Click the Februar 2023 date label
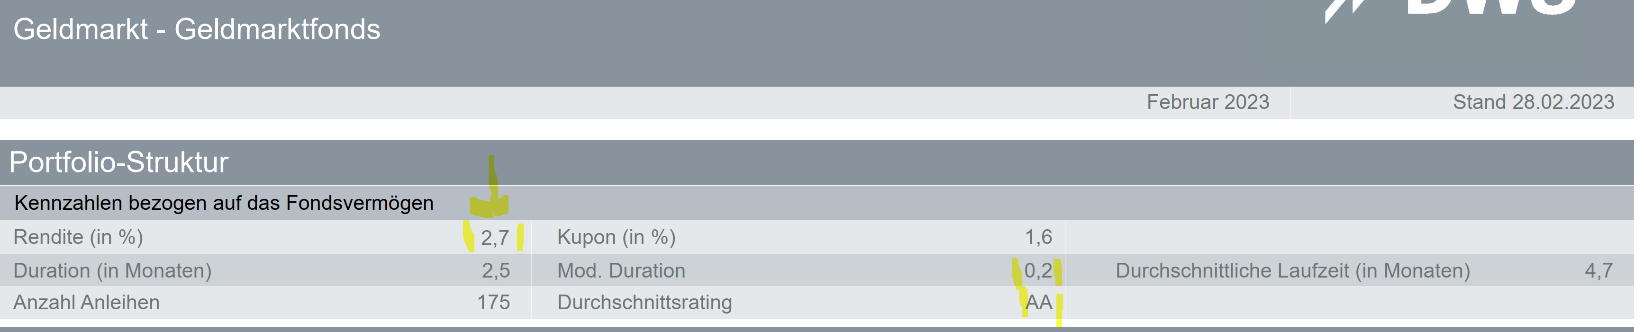The height and width of the screenshot is (332, 1644). pyautogui.click(x=1208, y=102)
